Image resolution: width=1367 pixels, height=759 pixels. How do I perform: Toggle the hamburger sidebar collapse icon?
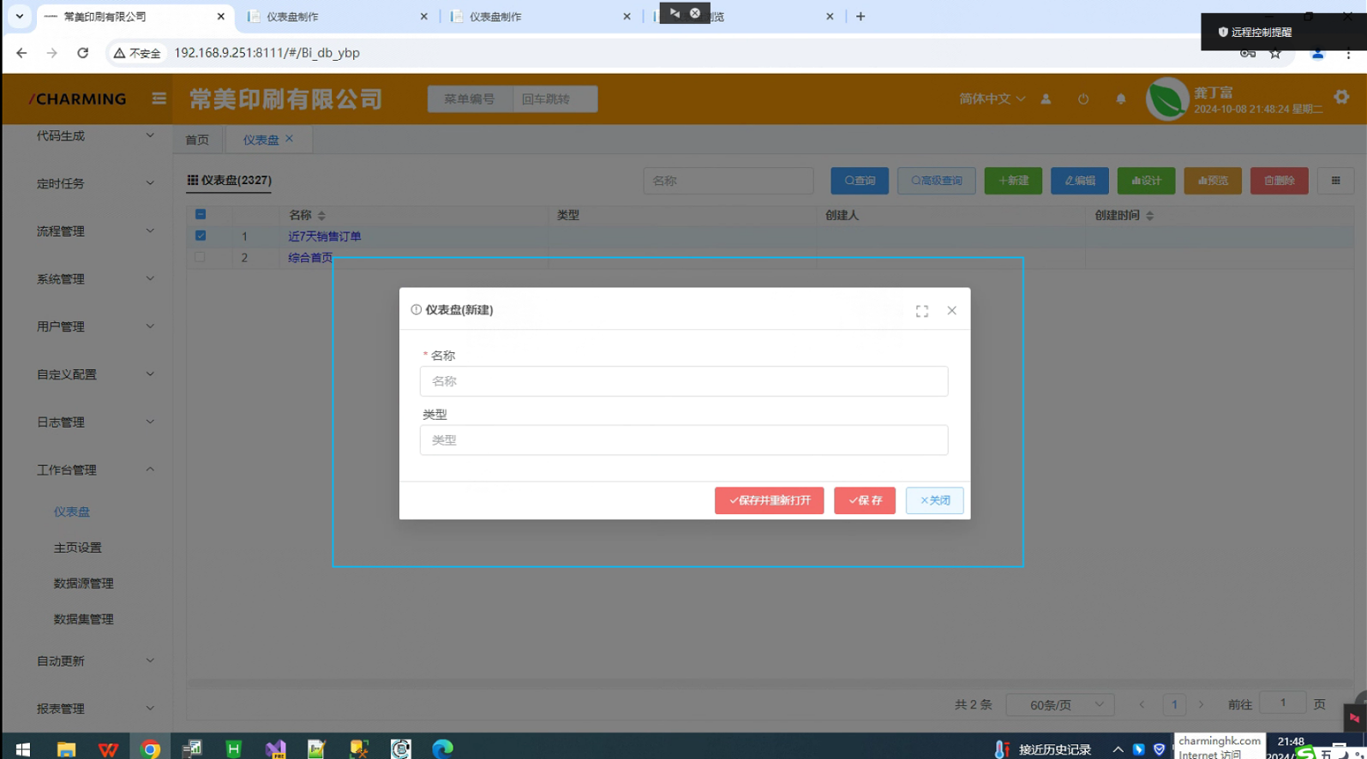pos(159,99)
